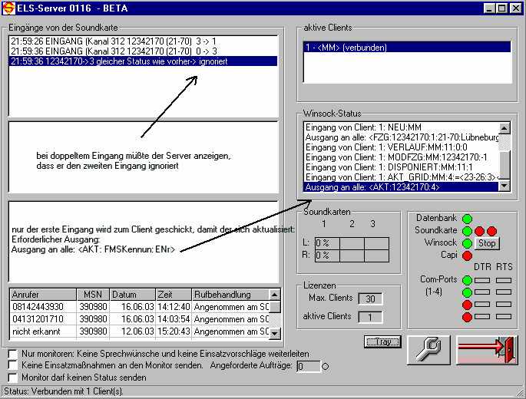This screenshot has width=526, height=399.
Task: Click the green Winsock status indicator
Action: (x=467, y=243)
